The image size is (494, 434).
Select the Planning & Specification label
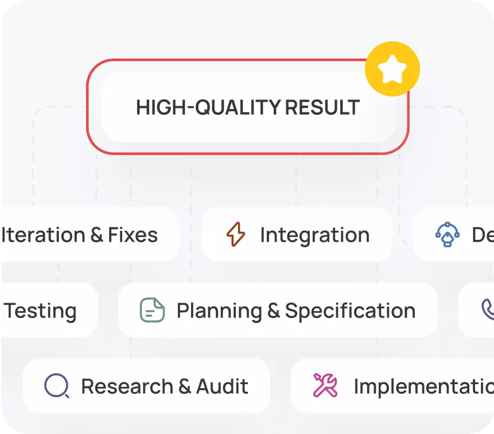point(296,311)
